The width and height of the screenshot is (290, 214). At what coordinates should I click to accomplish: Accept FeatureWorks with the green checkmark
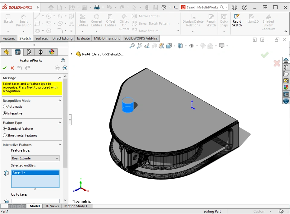5,68
